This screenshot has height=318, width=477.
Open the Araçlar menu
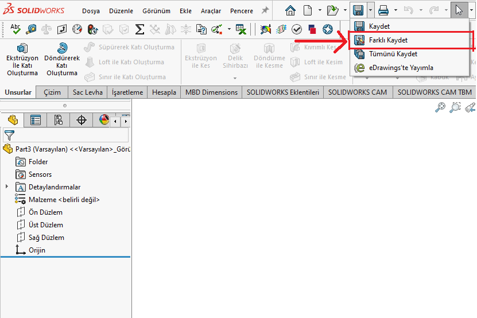(x=211, y=11)
